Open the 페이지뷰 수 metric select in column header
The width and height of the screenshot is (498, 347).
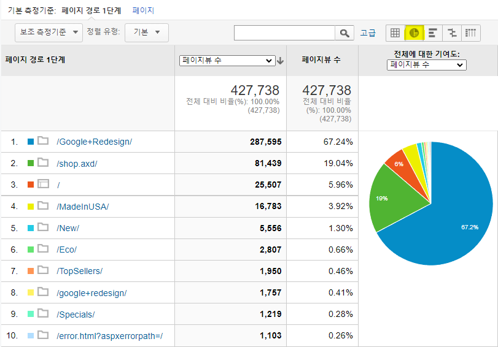[x=227, y=61]
